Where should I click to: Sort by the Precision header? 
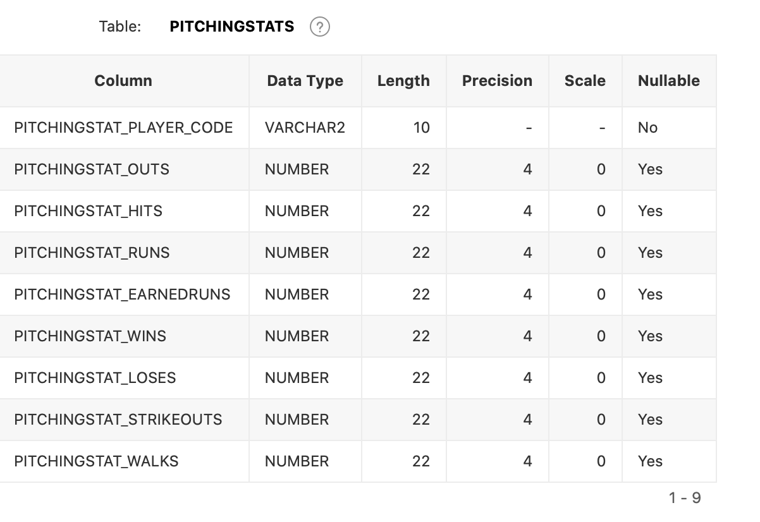pos(497,81)
